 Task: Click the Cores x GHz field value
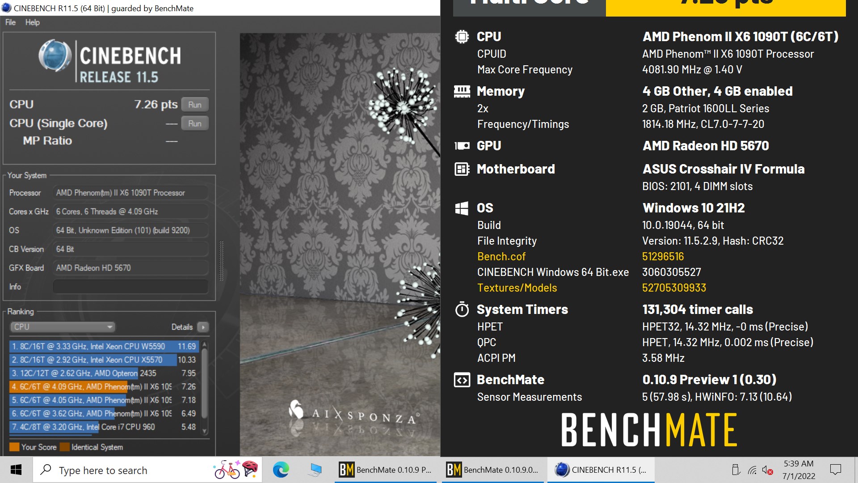[130, 212]
